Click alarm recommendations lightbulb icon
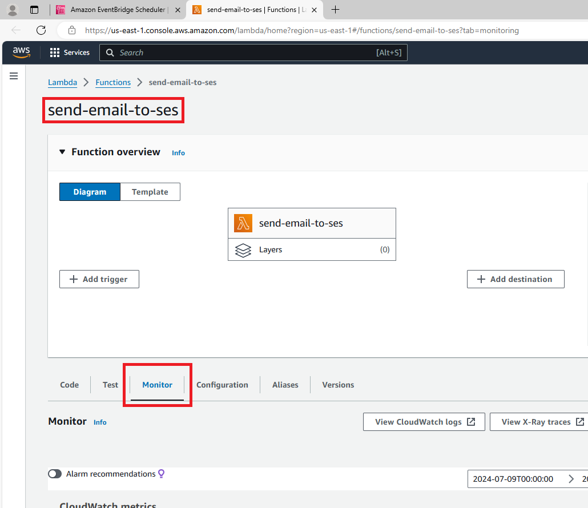The height and width of the screenshot is (508, 588). [161, 474]
